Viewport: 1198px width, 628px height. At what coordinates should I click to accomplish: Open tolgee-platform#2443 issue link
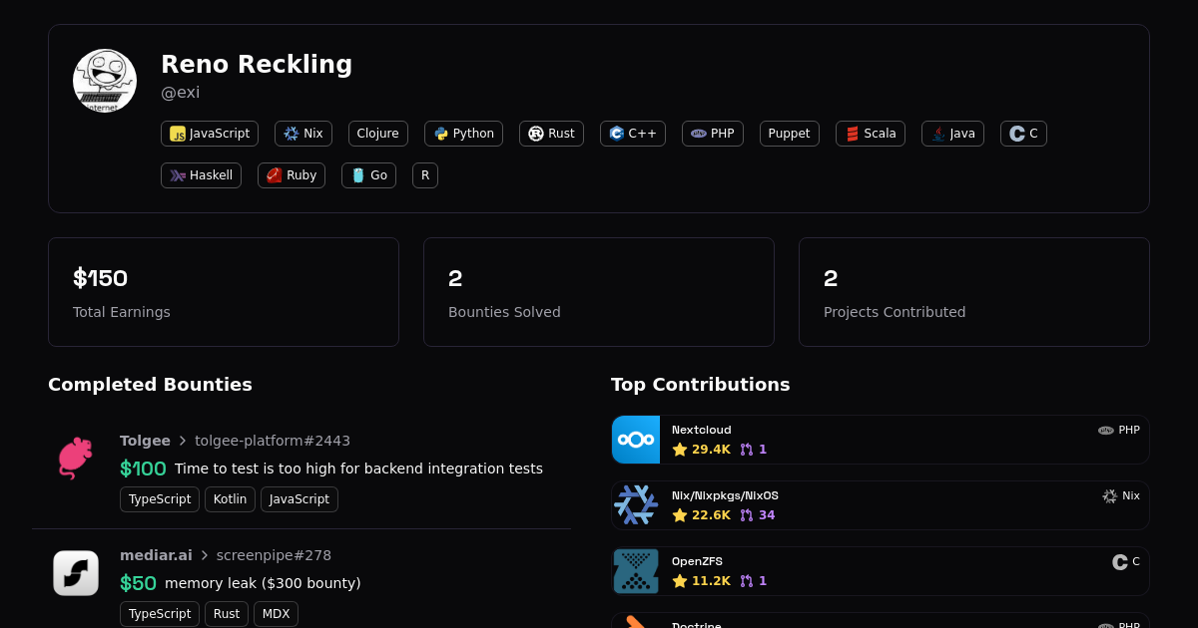point(272,441)
